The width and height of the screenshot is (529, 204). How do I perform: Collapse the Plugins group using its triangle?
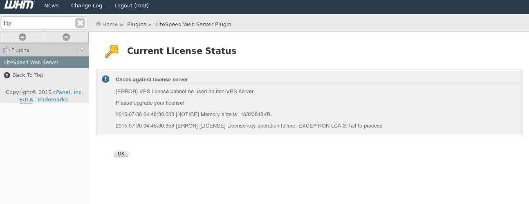(x=82, y=49)
